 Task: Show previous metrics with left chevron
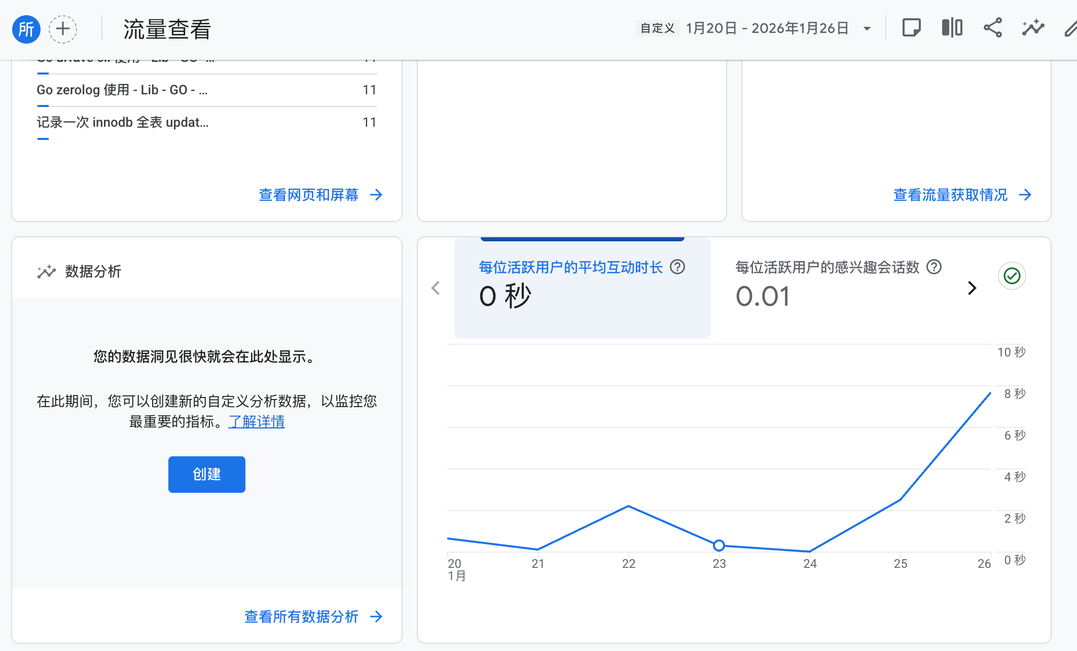coord(436,288)
